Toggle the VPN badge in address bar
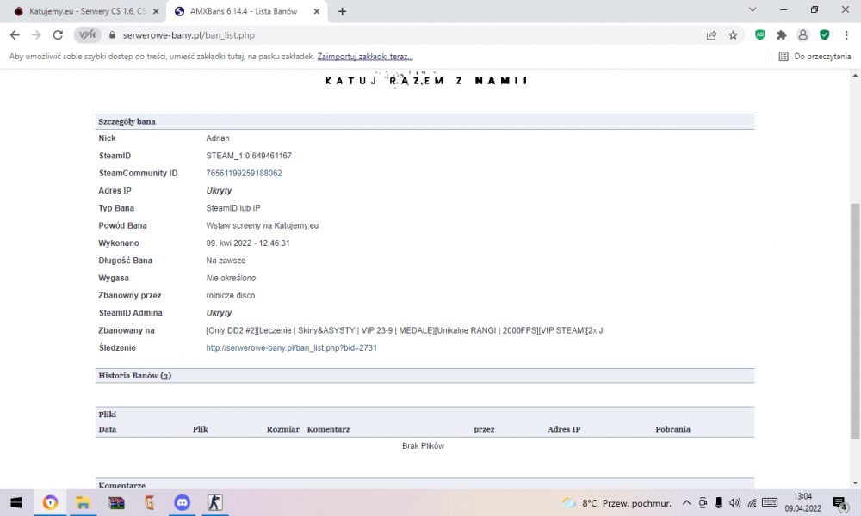 pyautogui.click(x=87, y=35)
